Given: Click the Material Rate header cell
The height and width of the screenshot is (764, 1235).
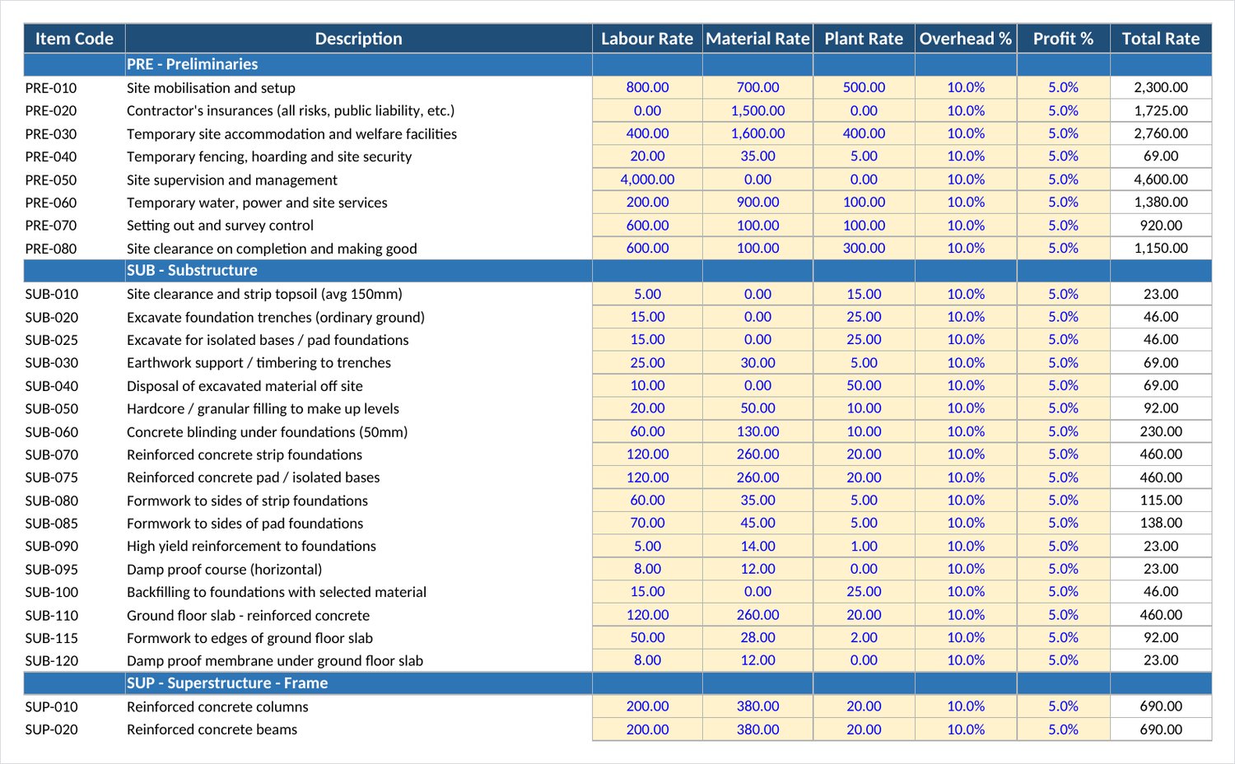Looking at the screenshot, I should coord(757,39).
